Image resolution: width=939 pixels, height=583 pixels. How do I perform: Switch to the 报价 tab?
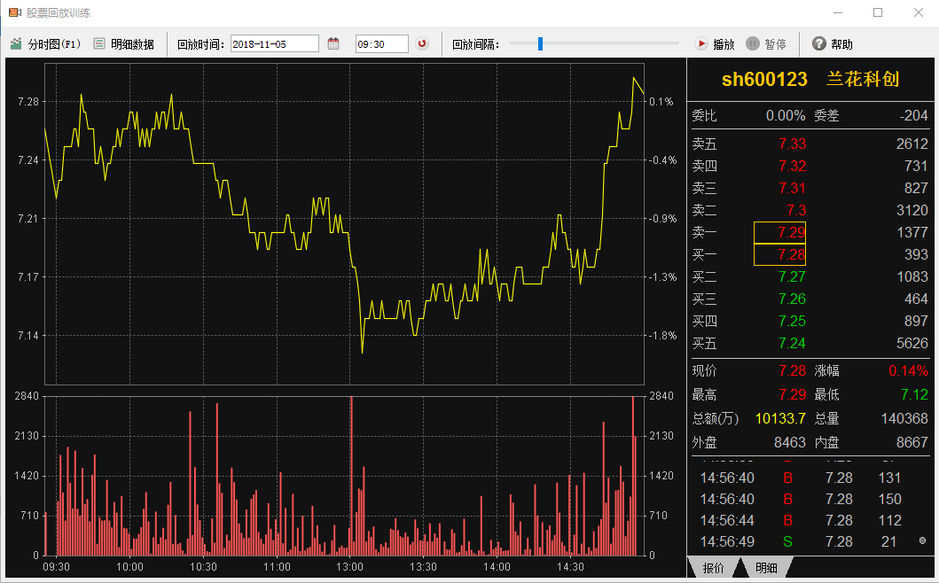point(713,568)
